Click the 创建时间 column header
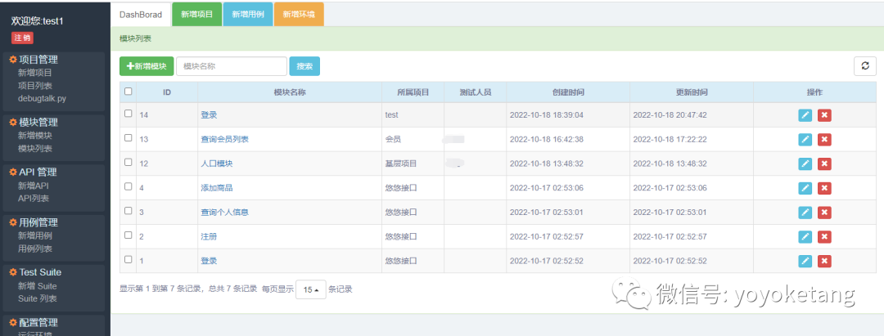Screen dimensions: 884x336 [568, 92]
